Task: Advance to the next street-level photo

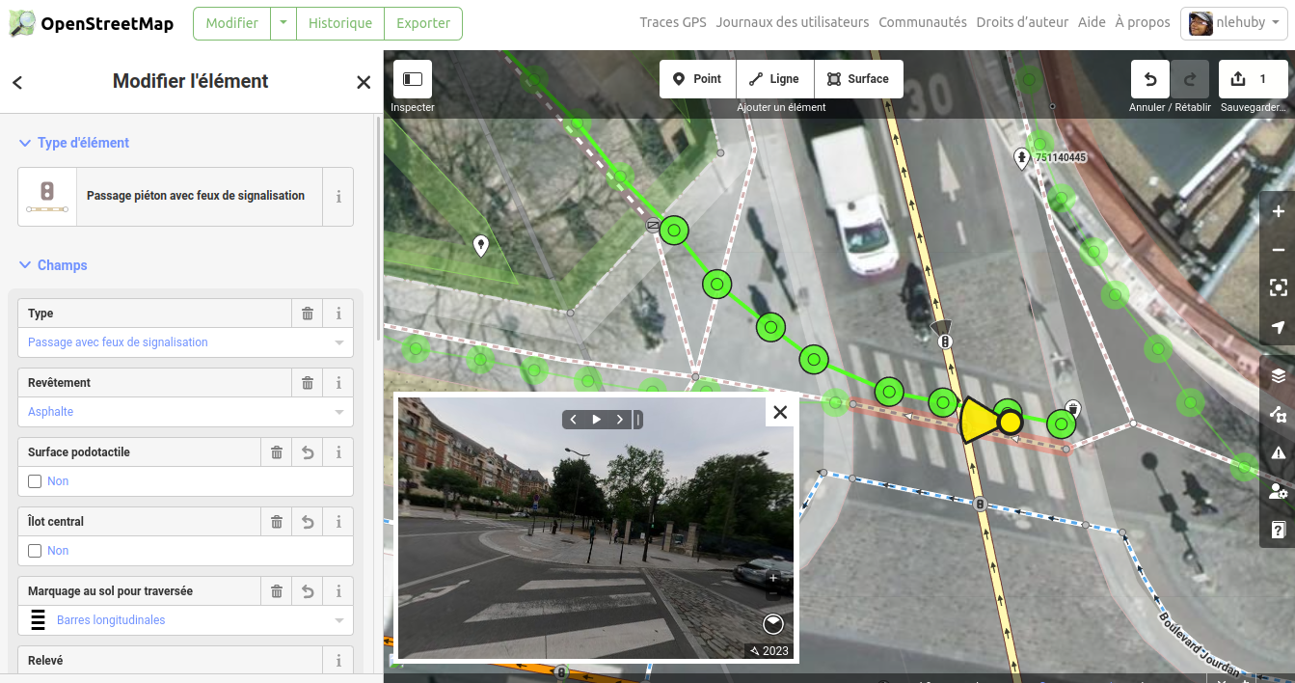Action: coord(620,420)
